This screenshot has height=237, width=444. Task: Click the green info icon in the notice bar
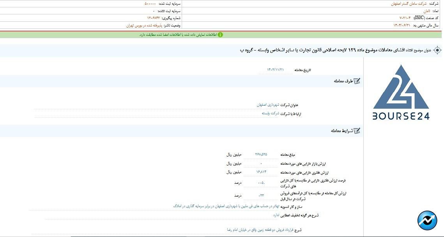point(220,35)
